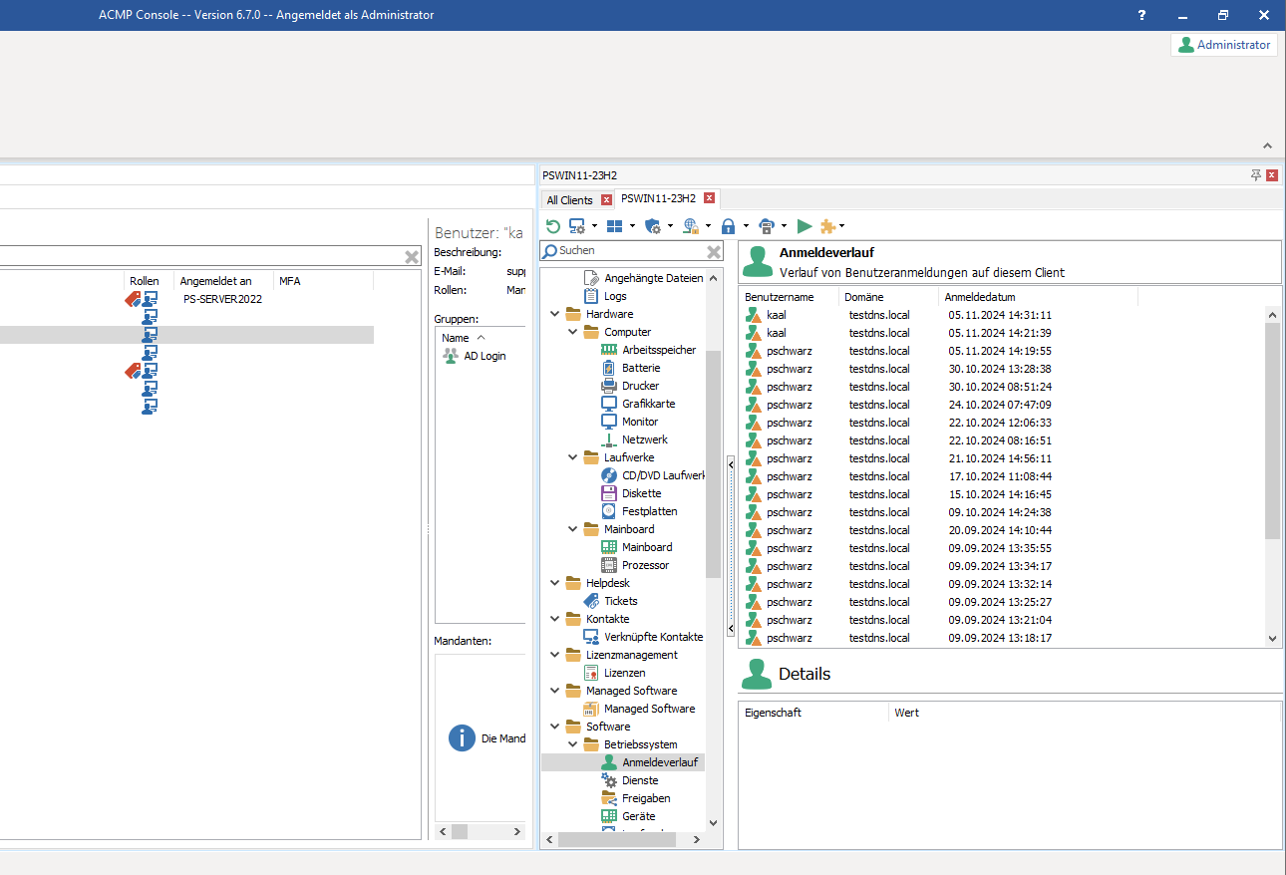Toggle the pin on the PSWIN11-23H2 panel

1256,175
